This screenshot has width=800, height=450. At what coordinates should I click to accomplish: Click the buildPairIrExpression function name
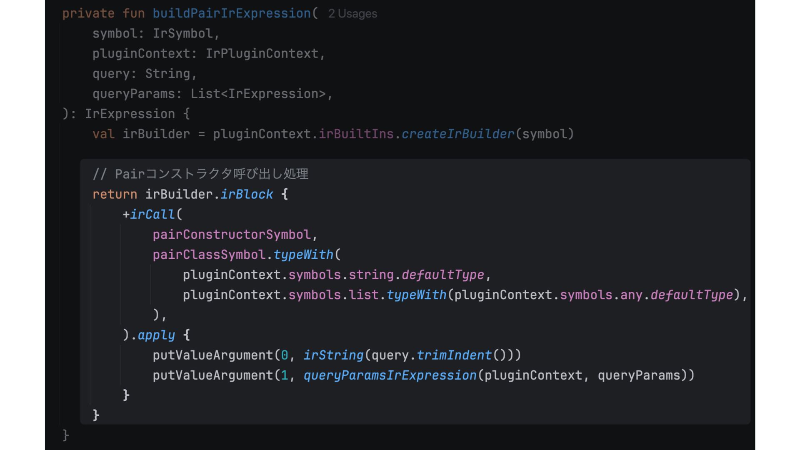tap(232, 13)
